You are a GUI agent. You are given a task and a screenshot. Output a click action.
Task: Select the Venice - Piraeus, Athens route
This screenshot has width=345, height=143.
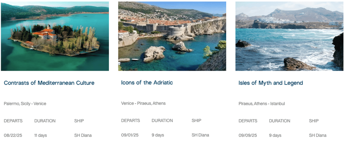(143, 103)
